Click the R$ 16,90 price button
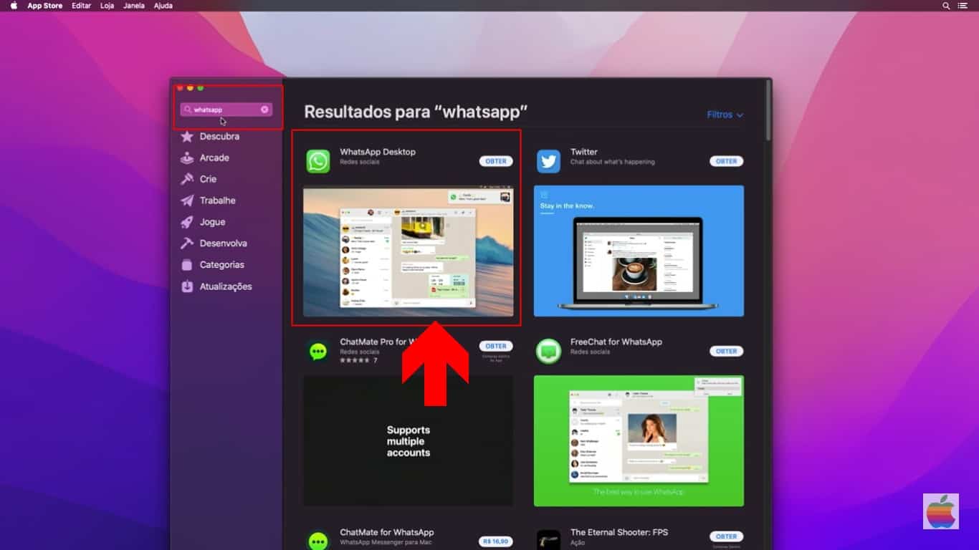 [496, 541]
